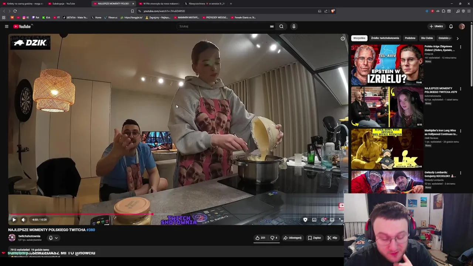Show video info card icon

tap(343, 38)
